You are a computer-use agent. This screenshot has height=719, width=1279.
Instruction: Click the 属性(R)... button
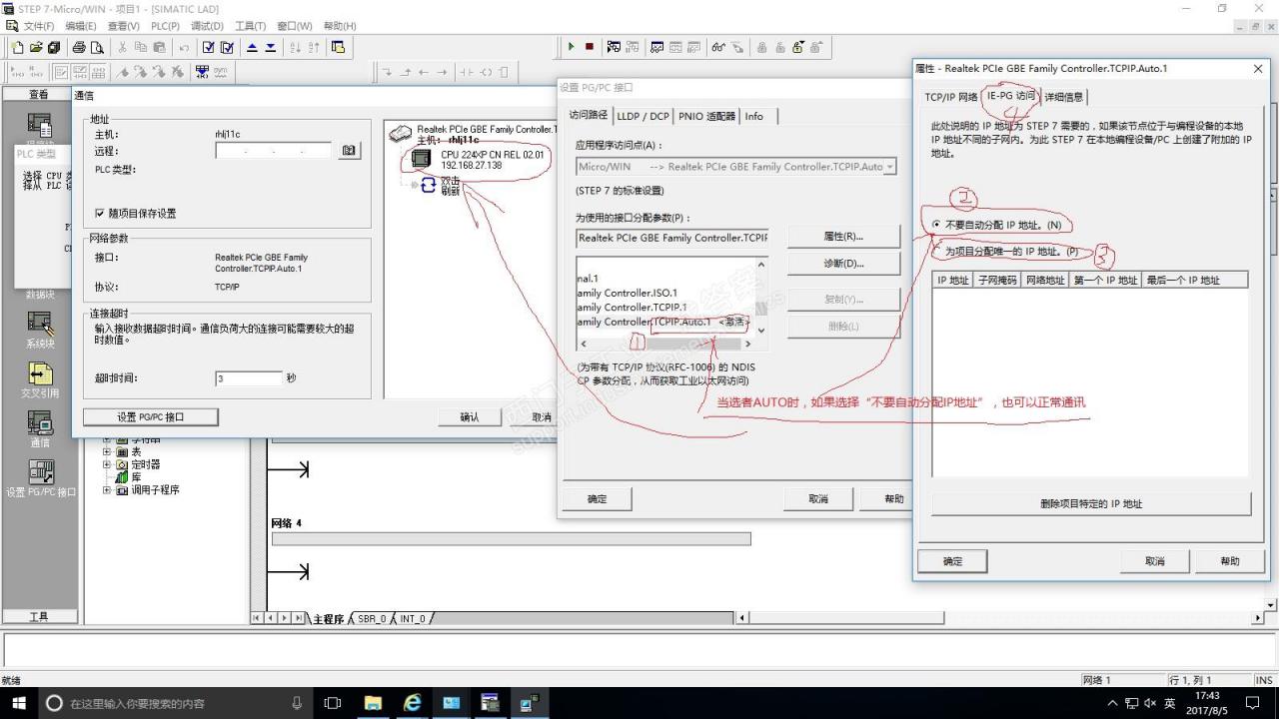click(x=843, y=237)
